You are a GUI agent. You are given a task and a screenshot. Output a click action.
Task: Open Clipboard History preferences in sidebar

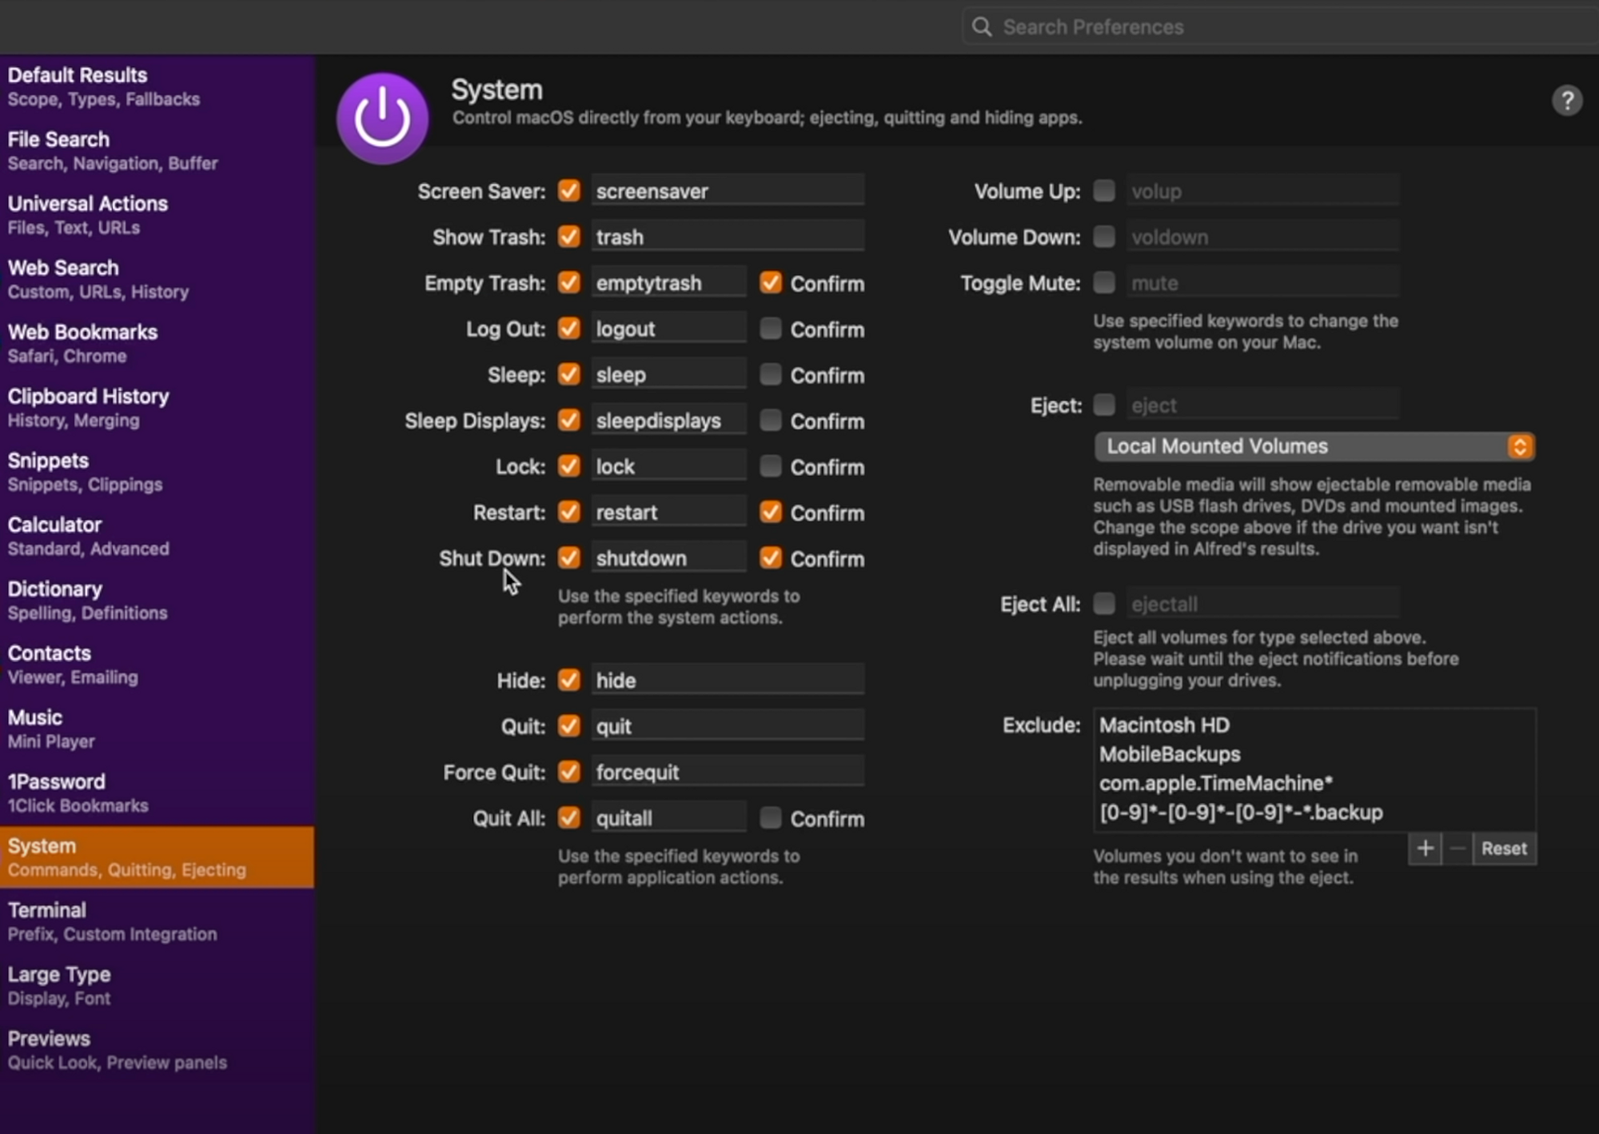pos(88,407)
